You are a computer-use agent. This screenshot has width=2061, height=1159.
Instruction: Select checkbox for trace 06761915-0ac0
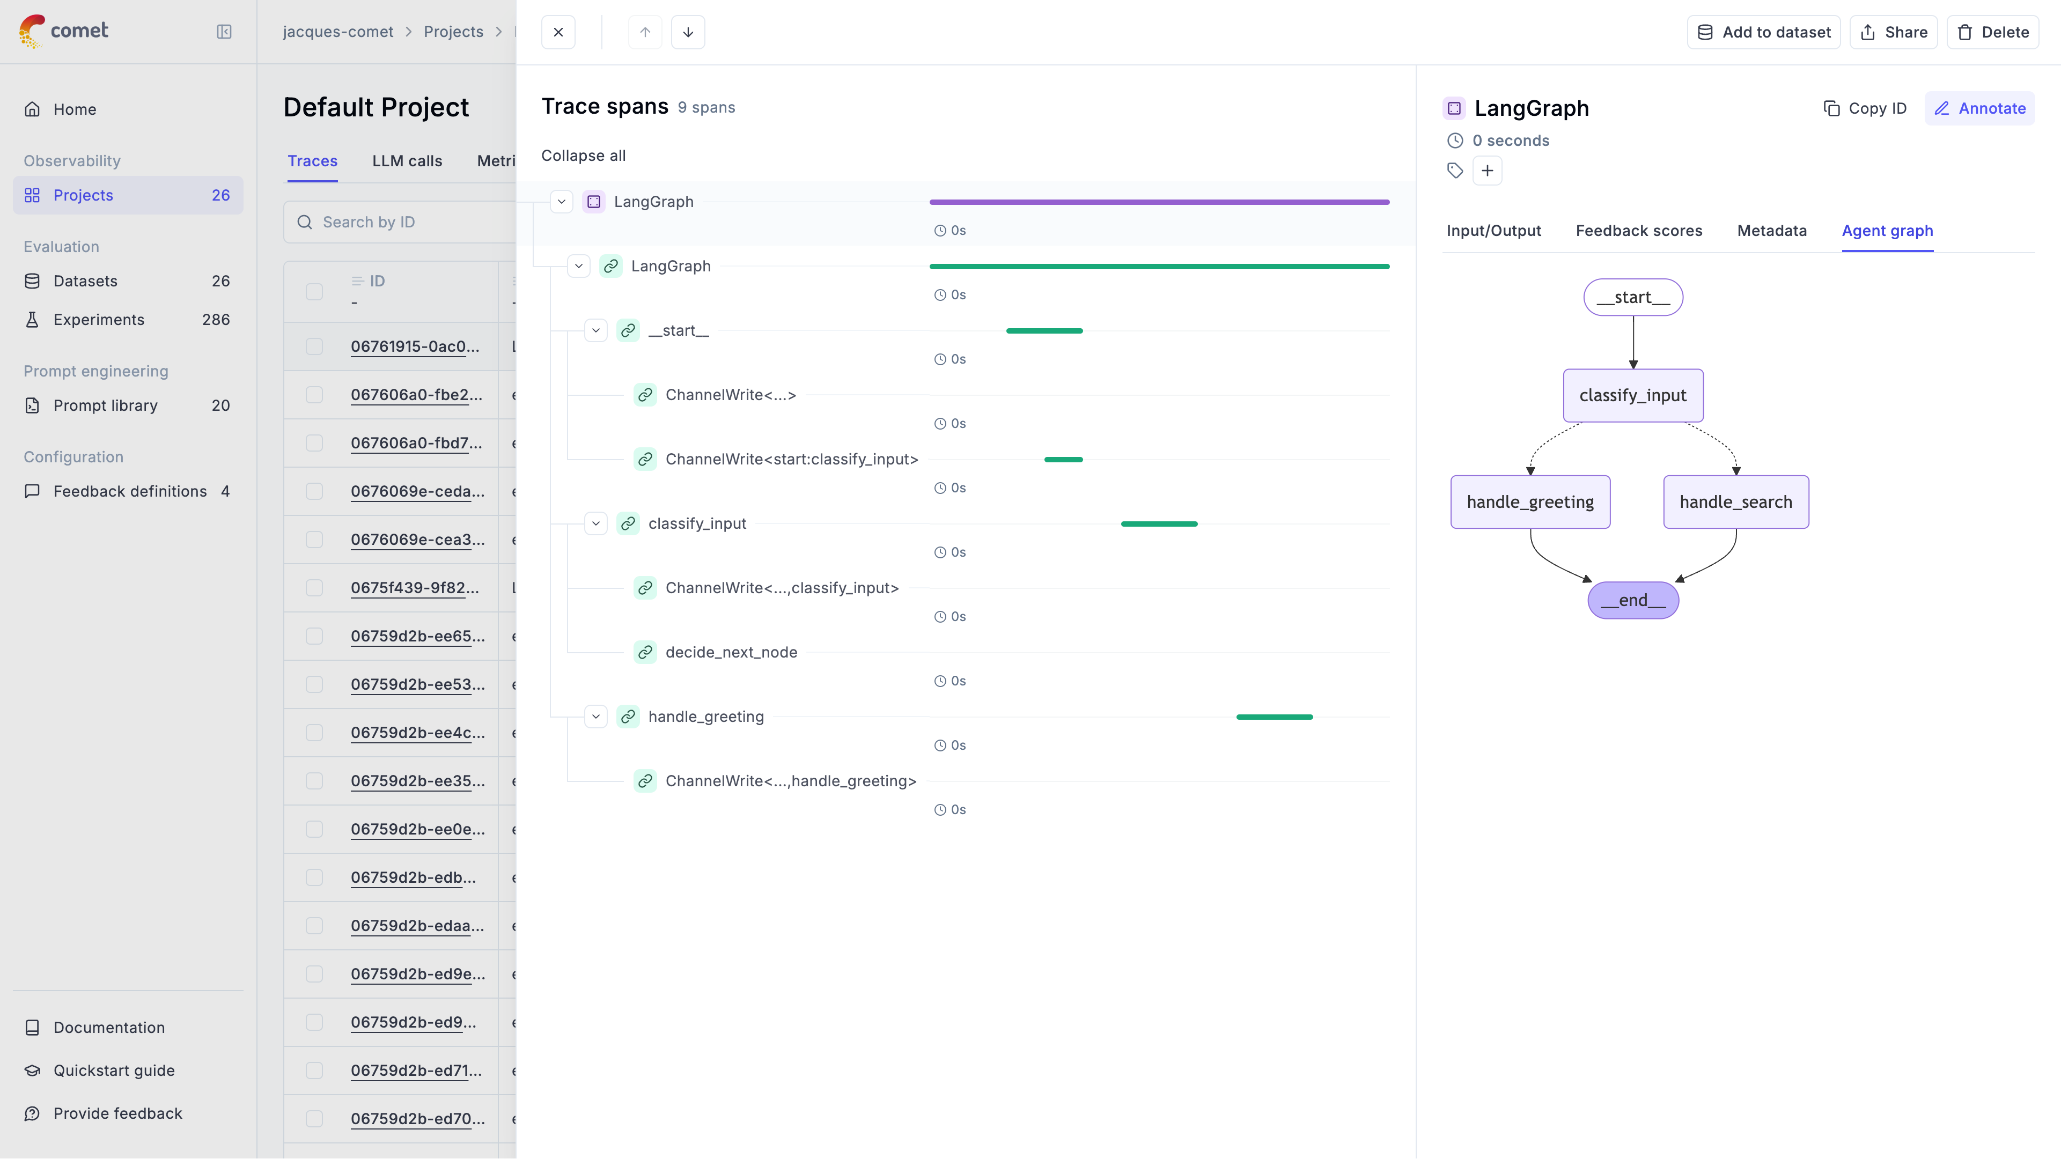[x=314, y=346]
